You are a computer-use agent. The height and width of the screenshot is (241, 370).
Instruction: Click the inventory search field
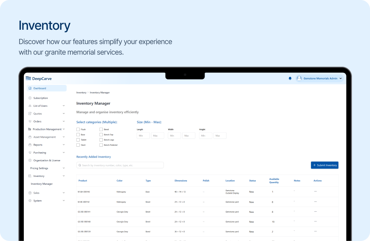click(120, 165)
